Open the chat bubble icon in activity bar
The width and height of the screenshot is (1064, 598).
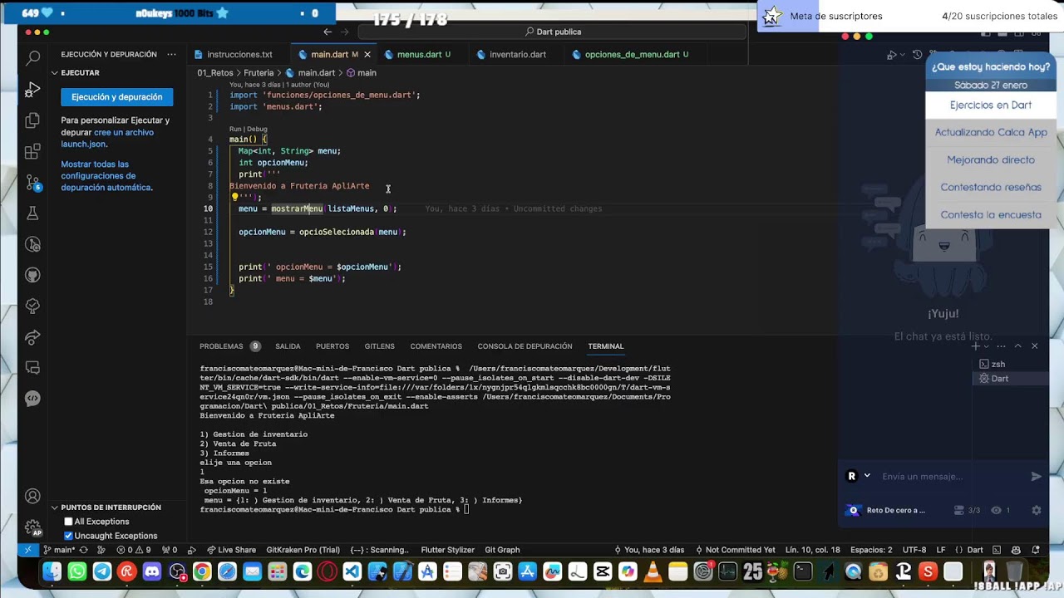coord(33,398)
